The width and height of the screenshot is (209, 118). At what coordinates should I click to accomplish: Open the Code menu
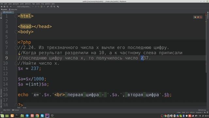22,4
